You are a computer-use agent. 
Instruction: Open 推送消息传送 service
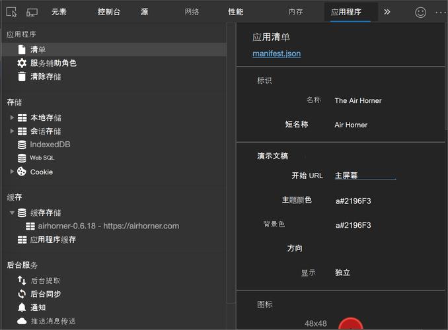(53, 321)
